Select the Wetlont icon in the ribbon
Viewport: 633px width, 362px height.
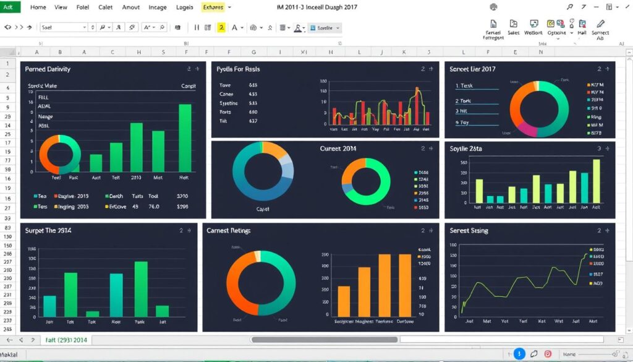tap(533, 25)
